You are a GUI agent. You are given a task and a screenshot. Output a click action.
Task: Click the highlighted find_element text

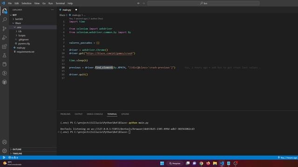[104, 68]
